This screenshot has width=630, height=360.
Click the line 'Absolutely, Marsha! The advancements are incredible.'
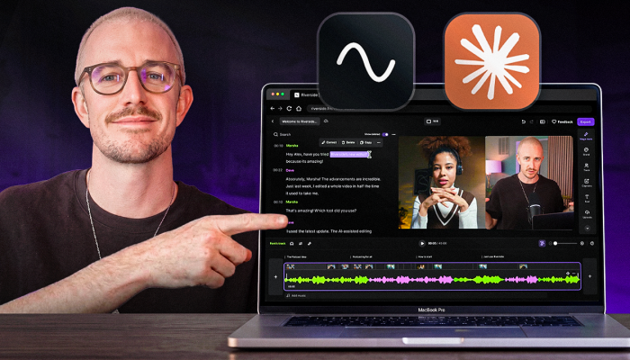point(333,179)
